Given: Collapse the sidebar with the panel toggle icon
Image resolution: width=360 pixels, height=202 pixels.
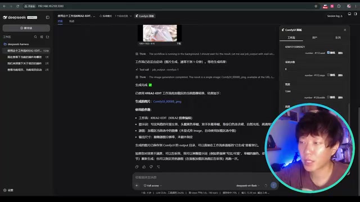Looking at the screenshot, I should point(47,17).
